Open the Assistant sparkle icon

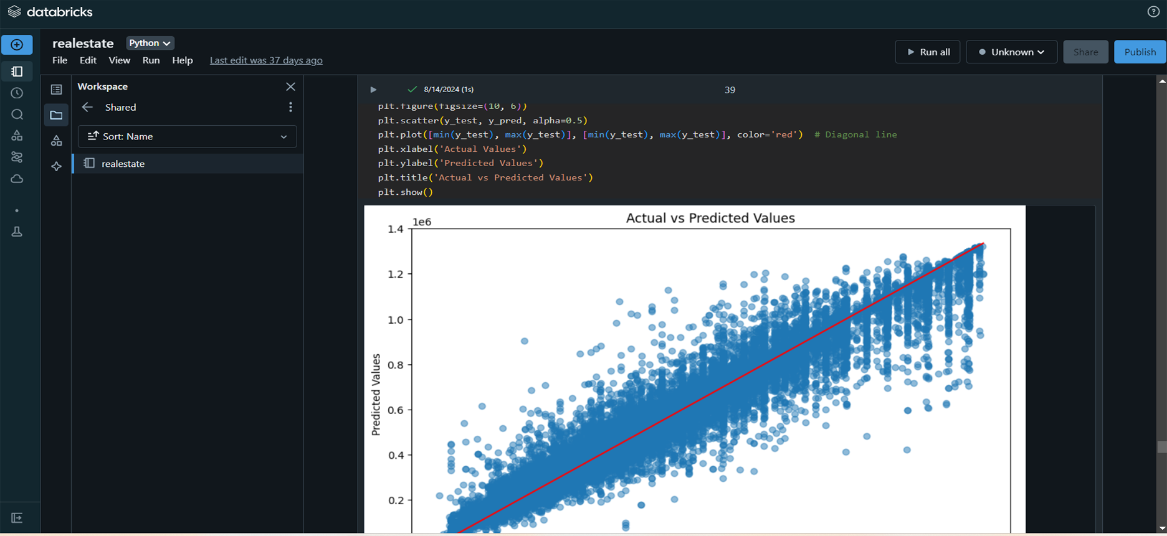coord(56,166)
